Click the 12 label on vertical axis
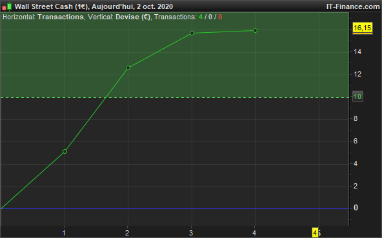Image resolution: width=382 pixels, height=238 pixels. [357, 75]
